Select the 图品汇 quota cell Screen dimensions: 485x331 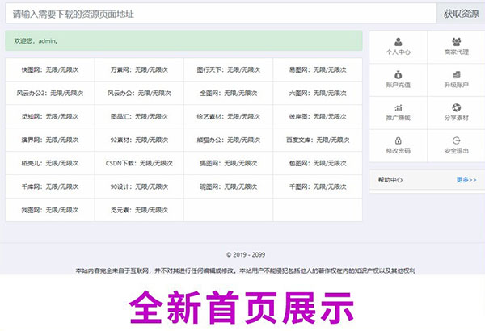[139, 116]
